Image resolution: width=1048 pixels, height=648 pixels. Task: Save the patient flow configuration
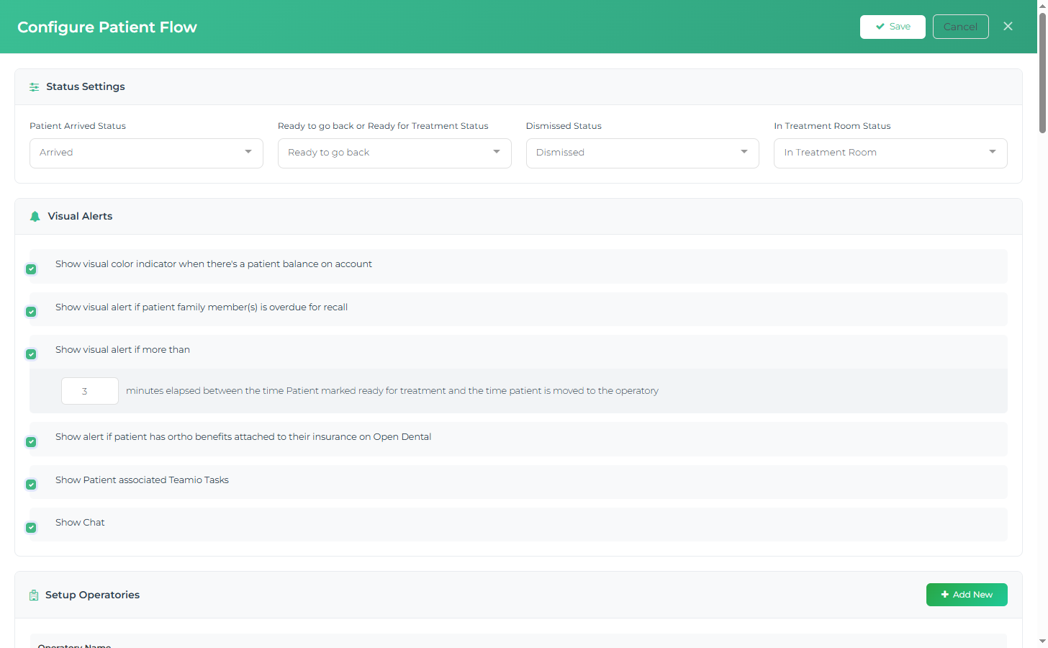click(893, 27)
